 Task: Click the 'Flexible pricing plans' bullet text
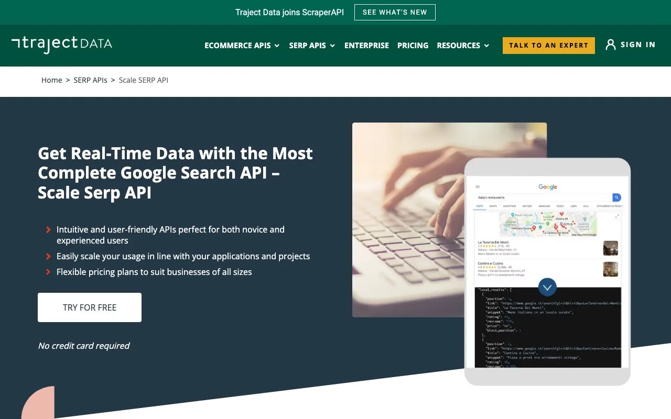coord(154,272)
